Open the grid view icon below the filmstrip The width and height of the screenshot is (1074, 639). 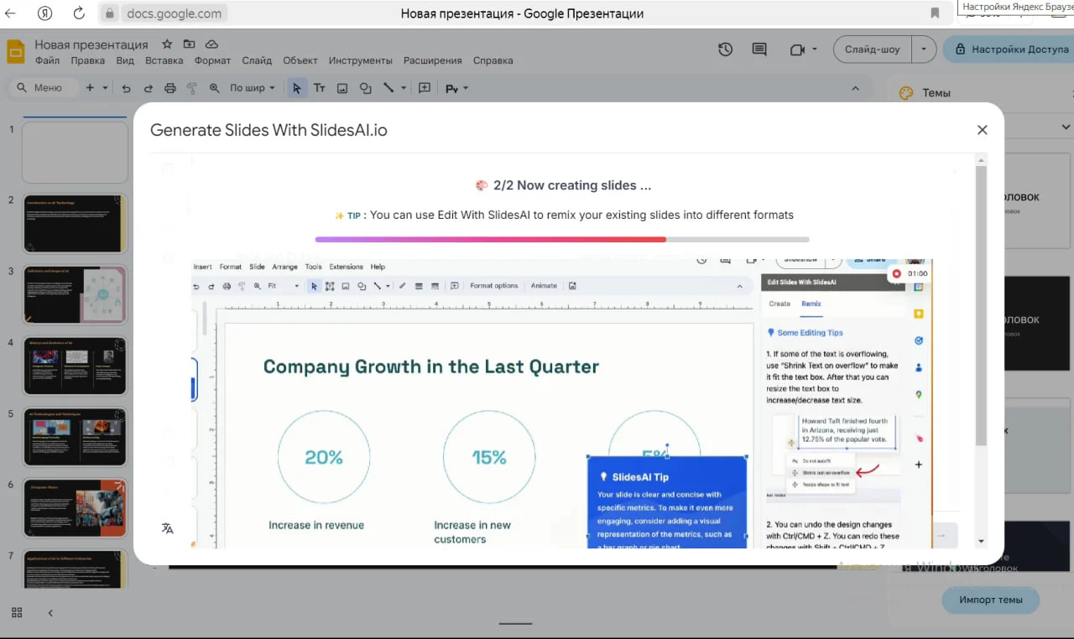(17, 613)
